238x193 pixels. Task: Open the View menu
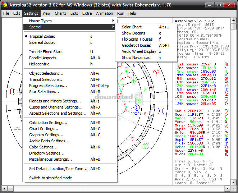pyautogui.click(x=46, y=13)
